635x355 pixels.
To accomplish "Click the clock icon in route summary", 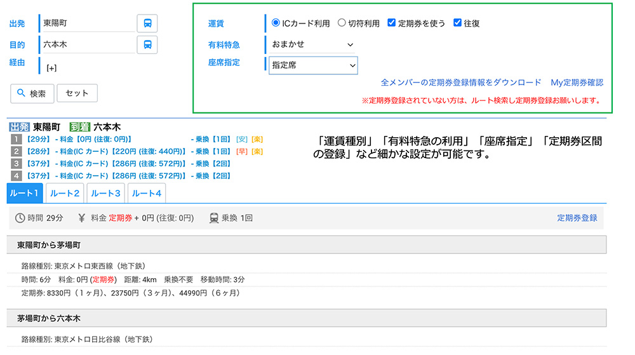I will pos(20,218).
